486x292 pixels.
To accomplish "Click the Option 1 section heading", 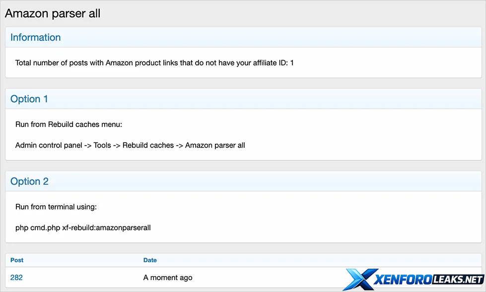I will [29, 99].
